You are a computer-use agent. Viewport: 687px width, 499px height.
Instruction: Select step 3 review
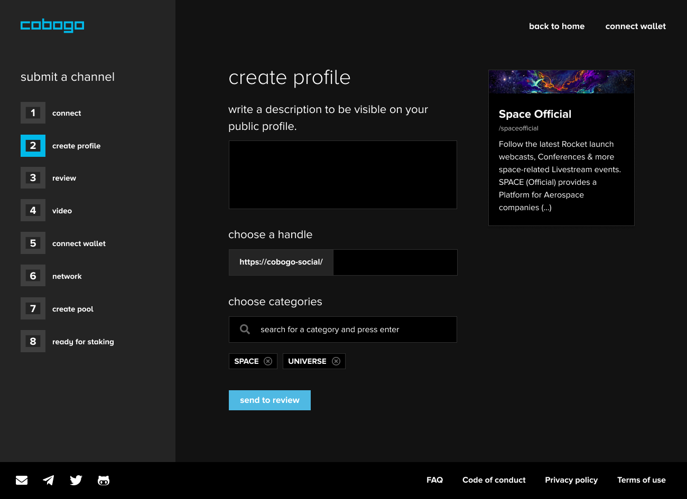(x=33, y=178)
